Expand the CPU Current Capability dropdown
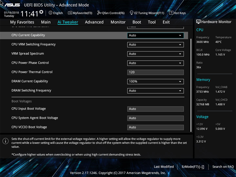The height and width of the screenshot is (177, 236). [155, 35]
